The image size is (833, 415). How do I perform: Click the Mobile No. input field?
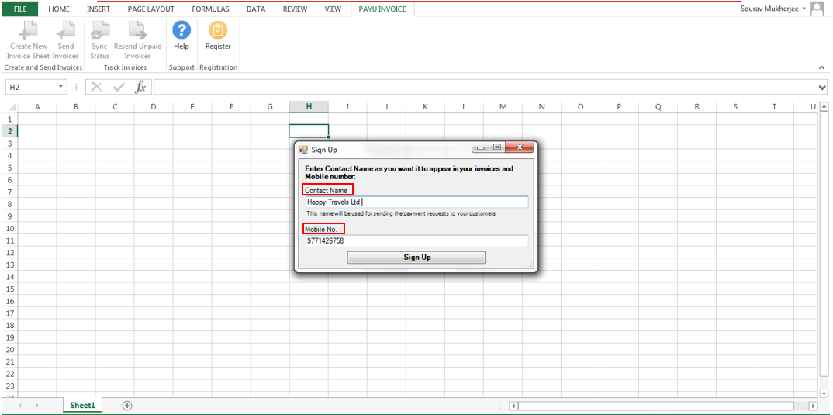tap(416, 240)
